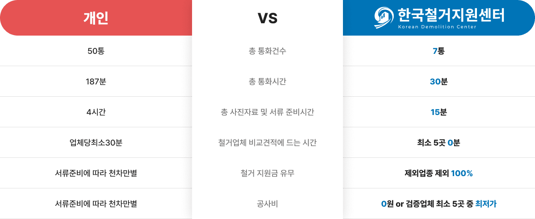Screen dimensions: 535x219
Task: Click the 15분 preparation time value
Action: [439, 112]
